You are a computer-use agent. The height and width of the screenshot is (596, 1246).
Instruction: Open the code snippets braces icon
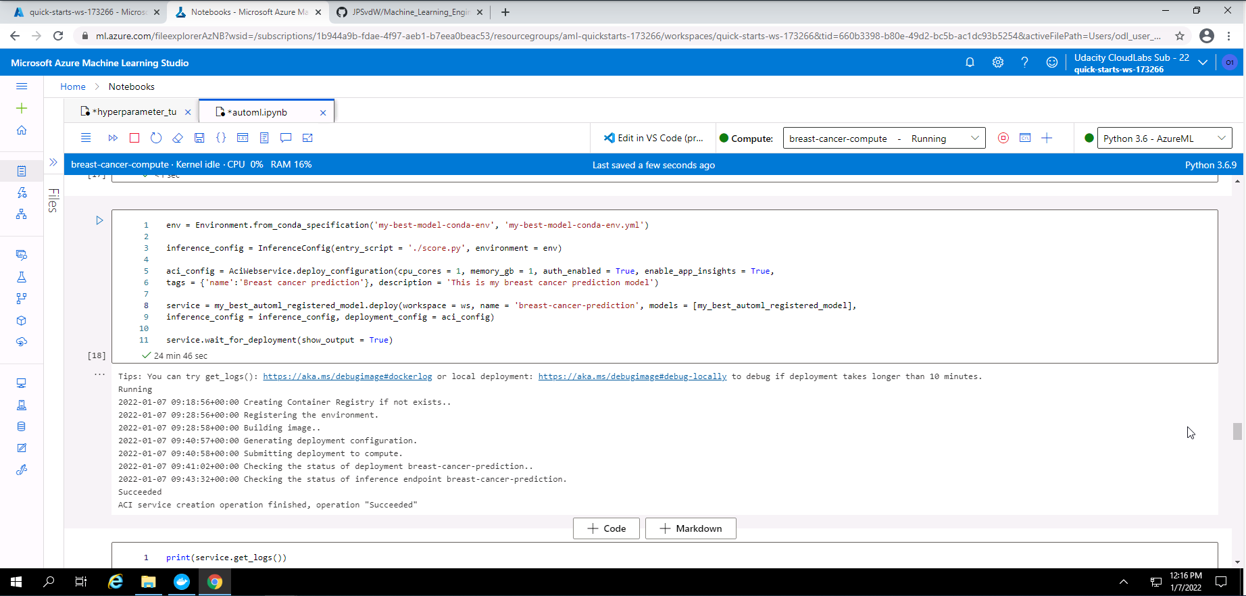221,138
